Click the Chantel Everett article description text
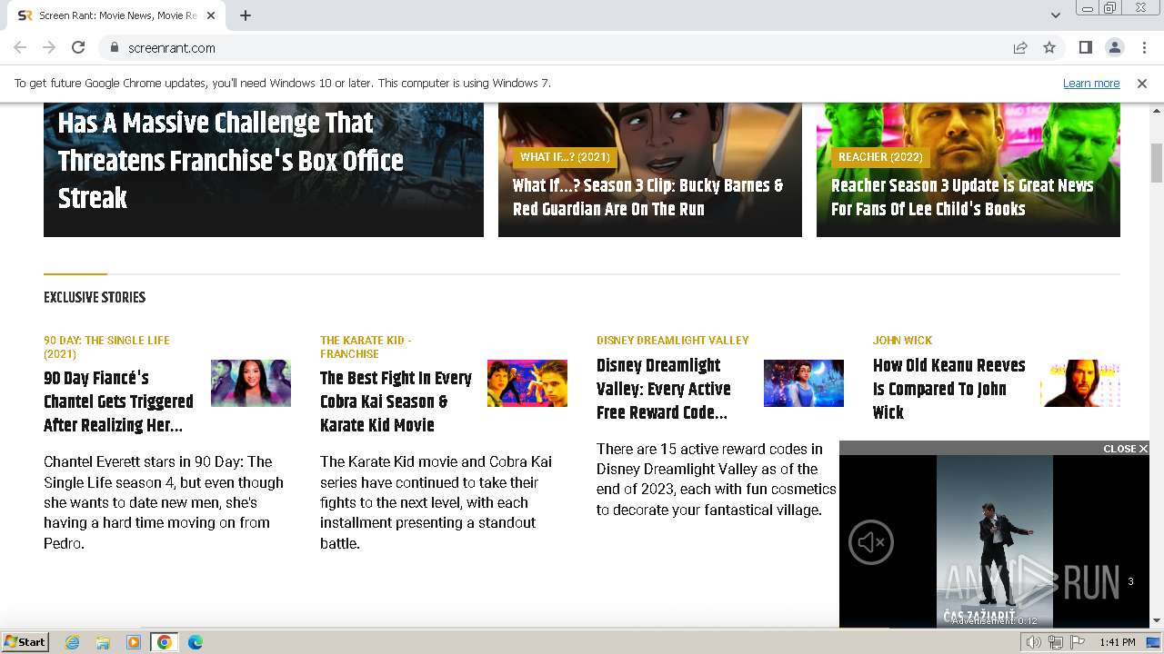Viewport: 1164px width, 654px height. pos(164,502)
